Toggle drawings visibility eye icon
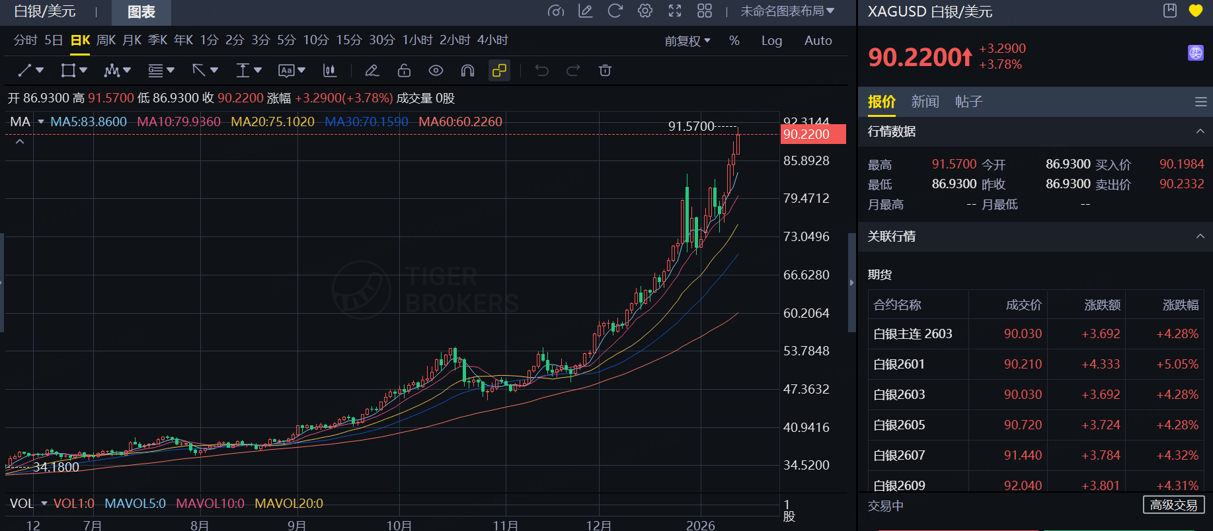 pos(436,71)
